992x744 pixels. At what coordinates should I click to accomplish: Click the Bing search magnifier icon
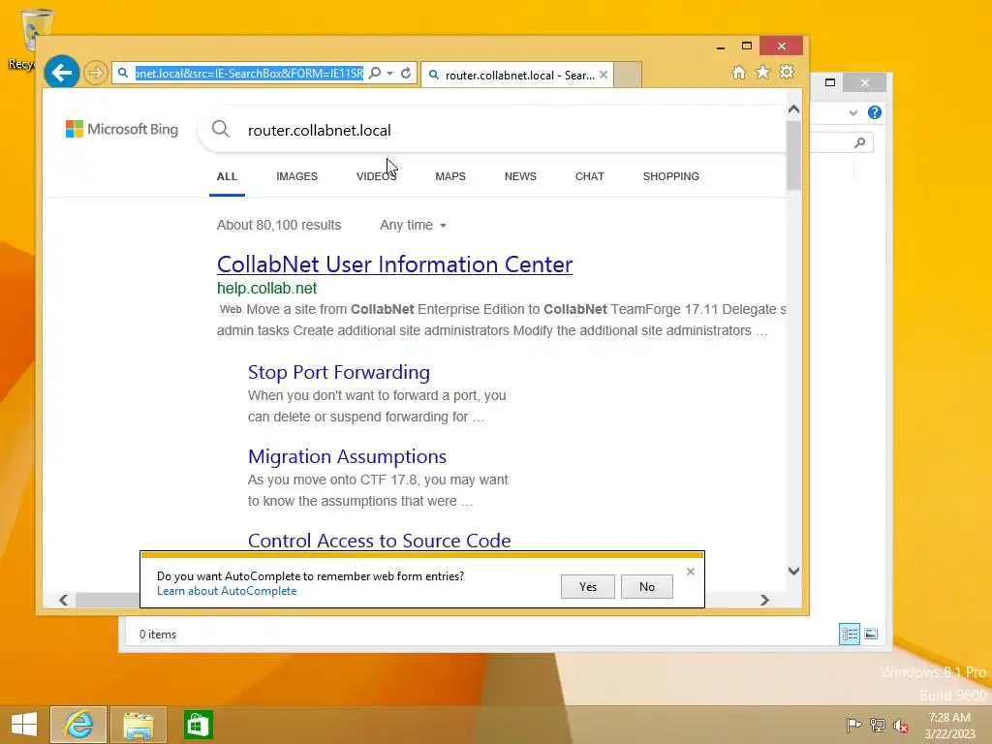point(221,129)
